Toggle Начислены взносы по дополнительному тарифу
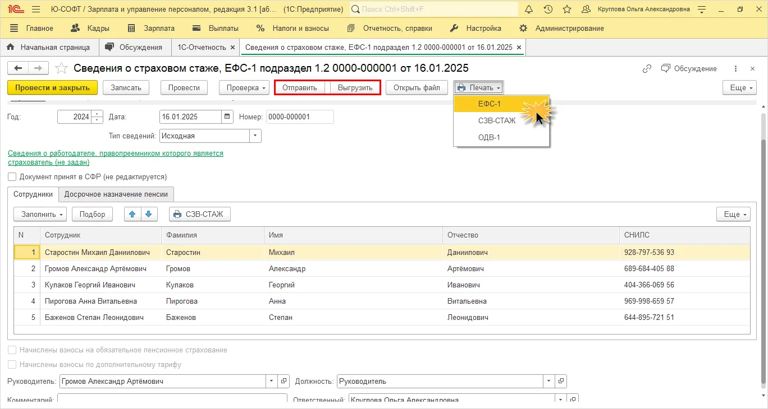 point(12,364)
